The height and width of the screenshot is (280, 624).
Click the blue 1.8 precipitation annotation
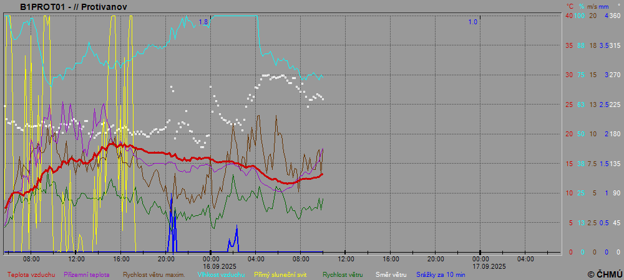click(203, 22)
